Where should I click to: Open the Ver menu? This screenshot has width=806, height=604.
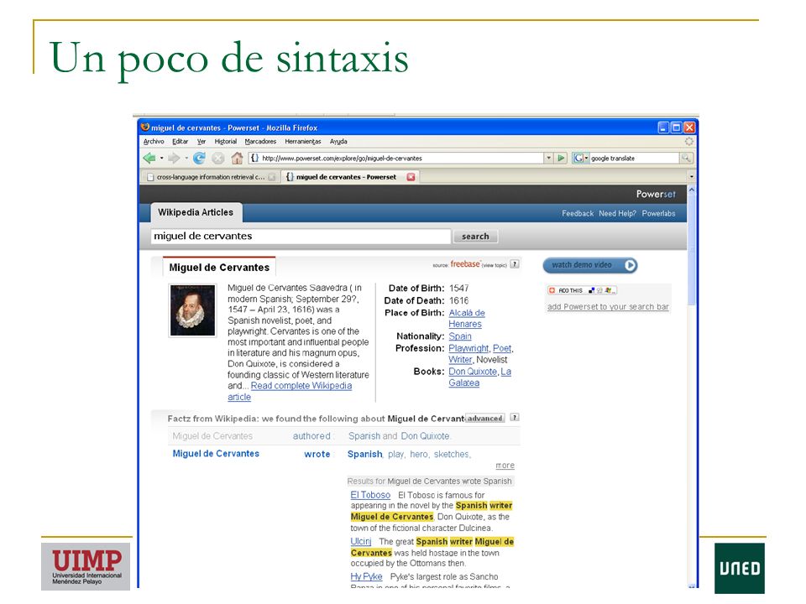[x=201, y=141]
